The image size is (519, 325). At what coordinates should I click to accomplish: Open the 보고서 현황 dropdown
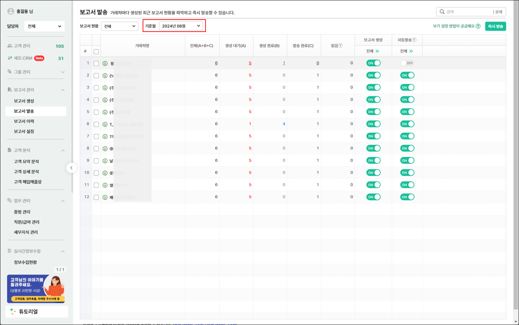pos(119,26)
